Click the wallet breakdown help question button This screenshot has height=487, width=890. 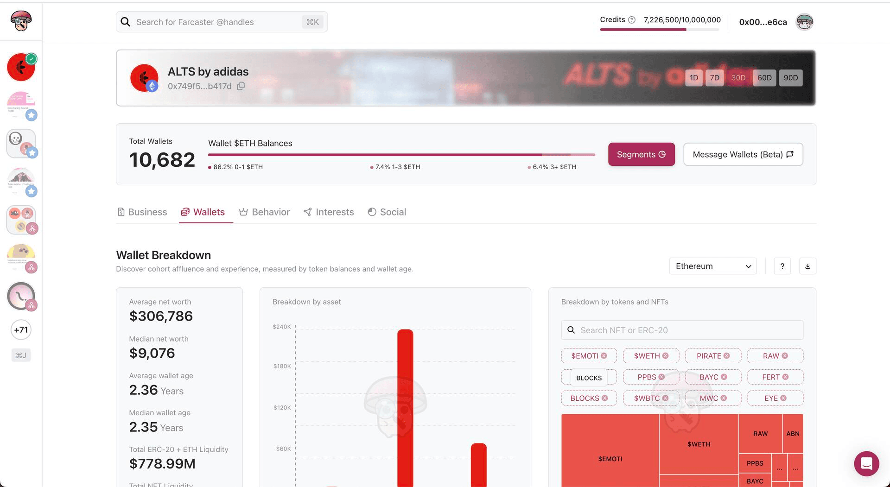782,266
